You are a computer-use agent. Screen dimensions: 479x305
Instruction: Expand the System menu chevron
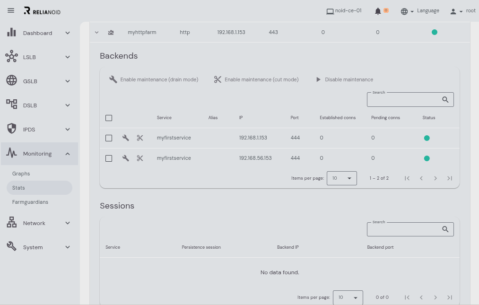68,247
